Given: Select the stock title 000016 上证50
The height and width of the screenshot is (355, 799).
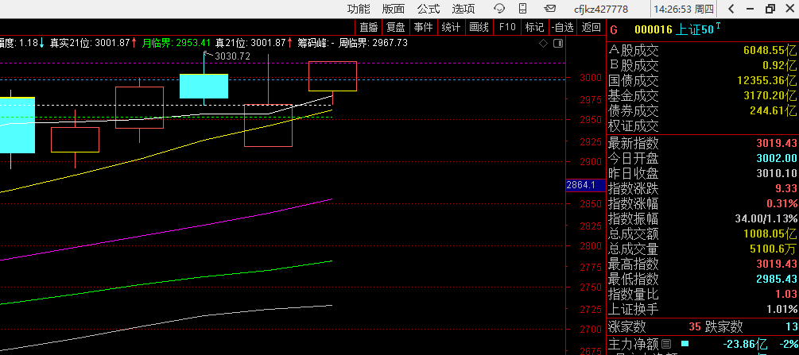Looking at the screenshot, I should [674, 30].
